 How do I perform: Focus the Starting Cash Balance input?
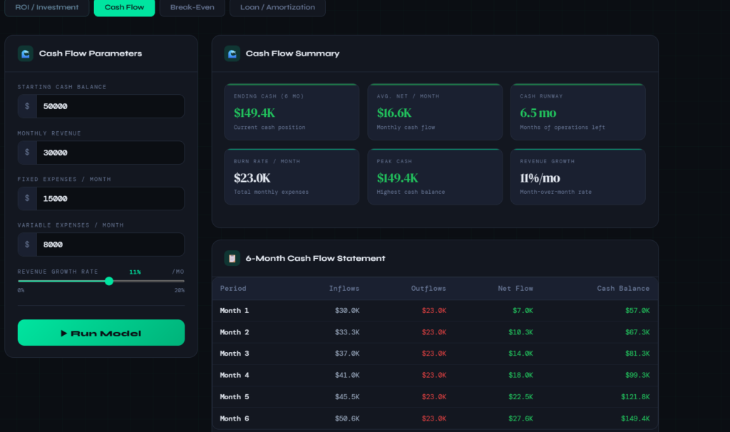pos(110,106)
